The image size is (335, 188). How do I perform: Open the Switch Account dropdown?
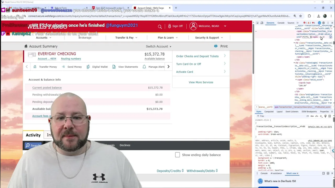(159, 46)
